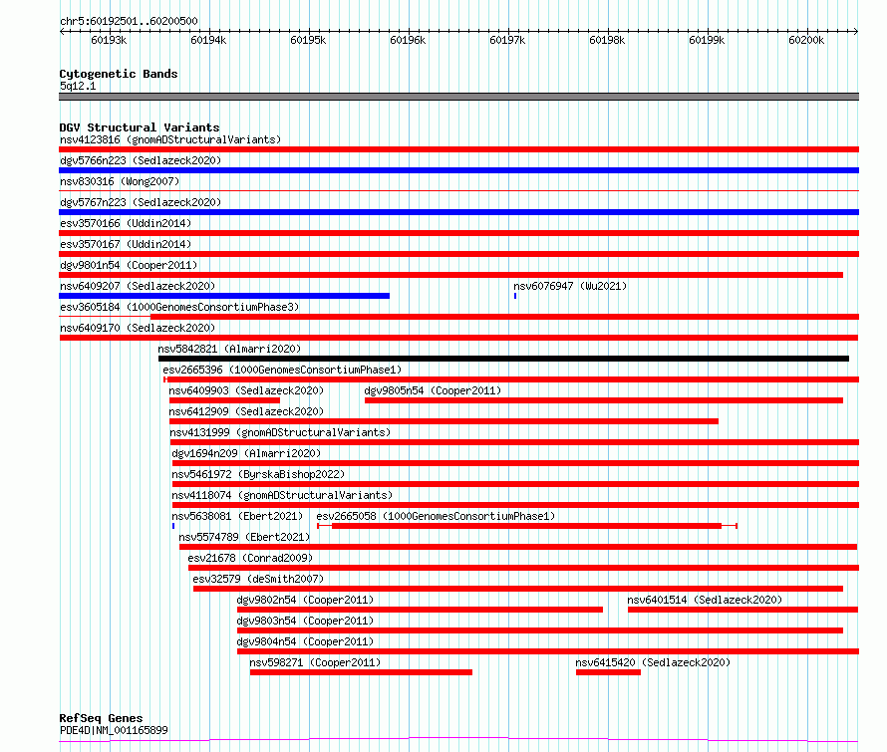Click the 60193k ruler tick label
The width and height of the screenshot is (887, 752).
(109, 40)
